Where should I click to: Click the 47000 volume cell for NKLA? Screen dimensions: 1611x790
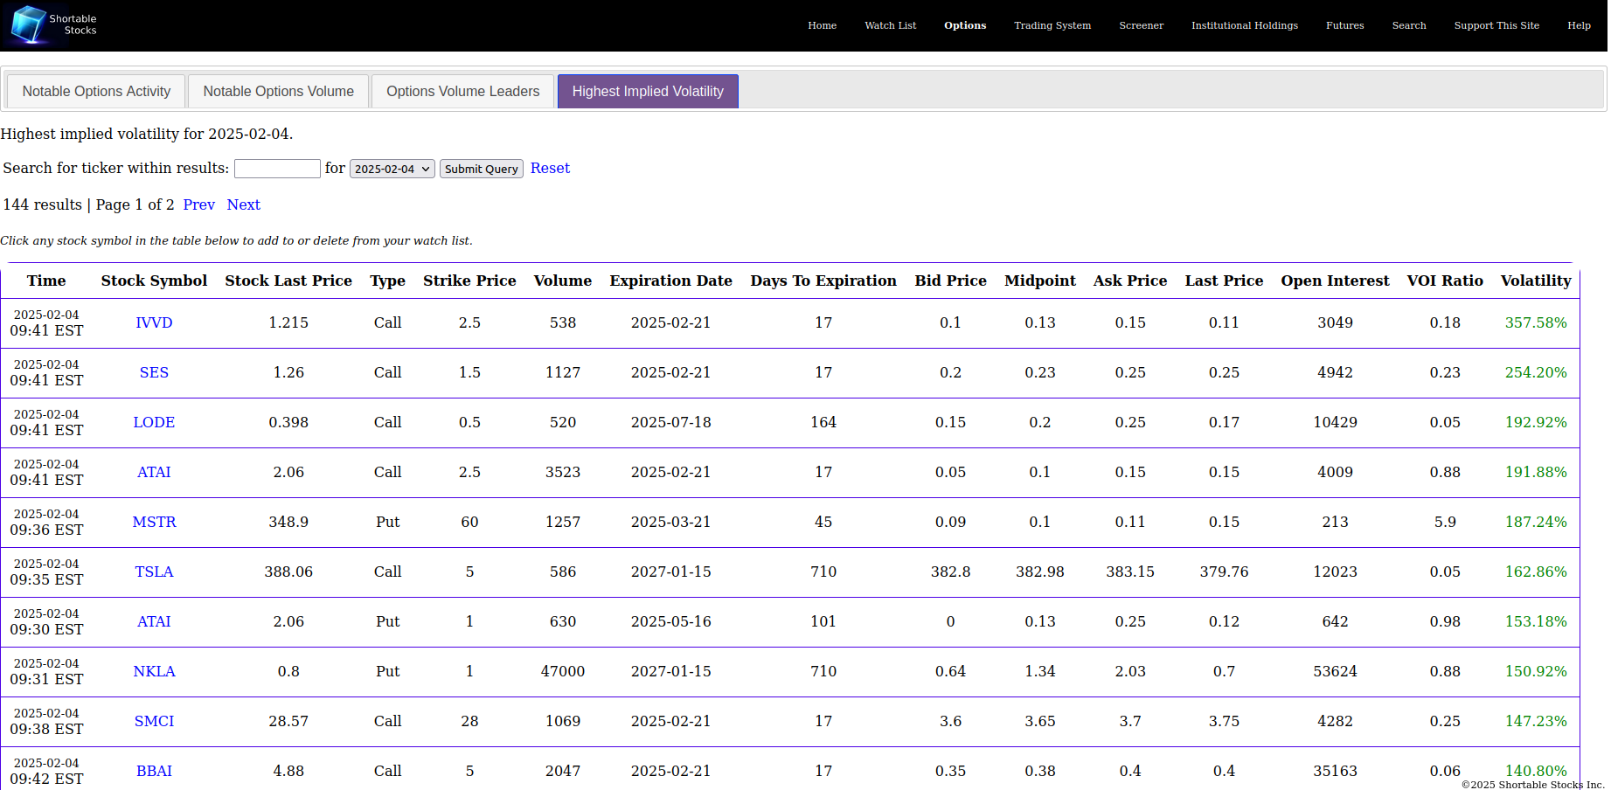coord(563,671)
